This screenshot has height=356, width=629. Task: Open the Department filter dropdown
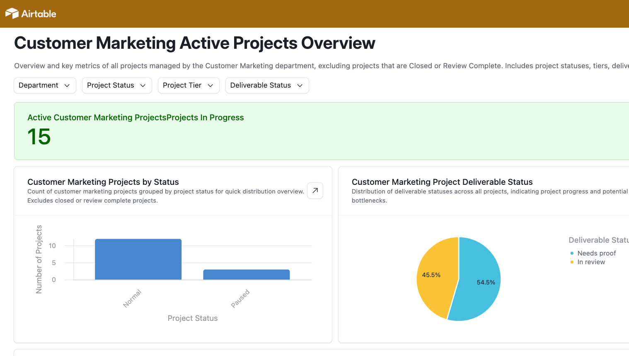[45, 85]
